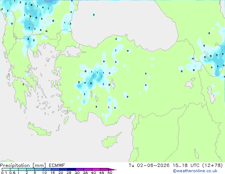Select the legend swatch between 40 and 45
225x174 pixels.
pyautogui.click(x=96, y=169)
